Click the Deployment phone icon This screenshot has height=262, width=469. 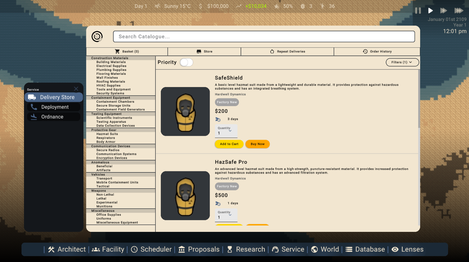(x=34, y=107)
